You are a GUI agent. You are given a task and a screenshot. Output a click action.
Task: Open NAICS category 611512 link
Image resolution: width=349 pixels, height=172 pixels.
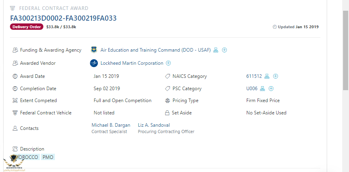tap(254, 76)
